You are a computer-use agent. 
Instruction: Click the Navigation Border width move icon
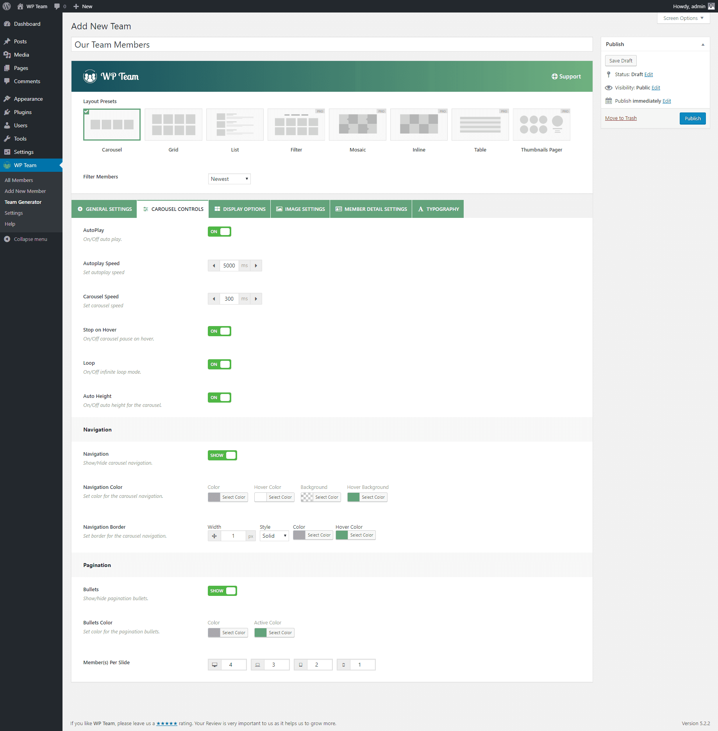[x=214, y=536]
